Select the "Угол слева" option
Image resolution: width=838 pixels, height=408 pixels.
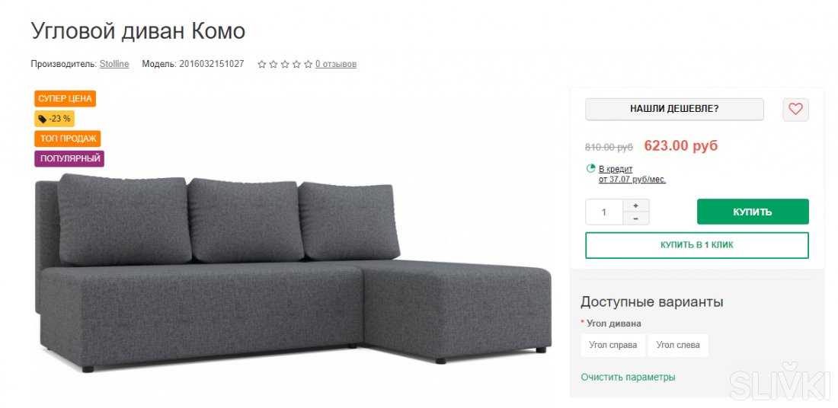pyautogui.click(x=678, y=345)
